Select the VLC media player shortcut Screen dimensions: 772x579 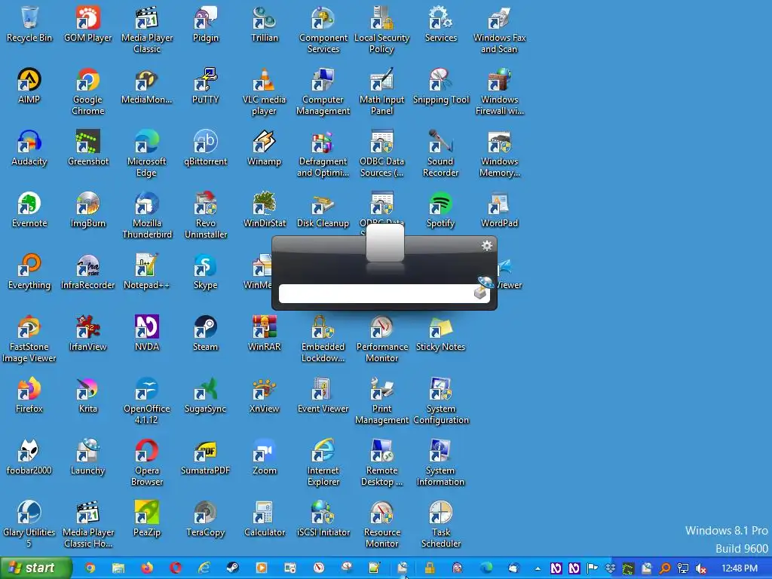(x=265, y=91)
